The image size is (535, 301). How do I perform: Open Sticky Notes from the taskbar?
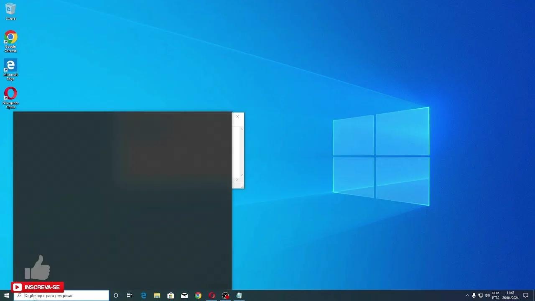pyautogui.click(x=239, y=296)
